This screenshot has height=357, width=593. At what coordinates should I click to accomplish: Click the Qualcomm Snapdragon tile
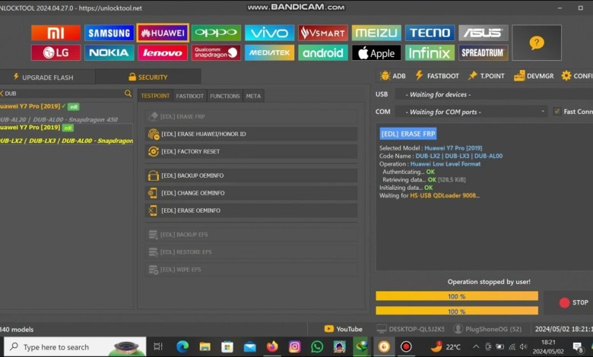pos(216,52)
